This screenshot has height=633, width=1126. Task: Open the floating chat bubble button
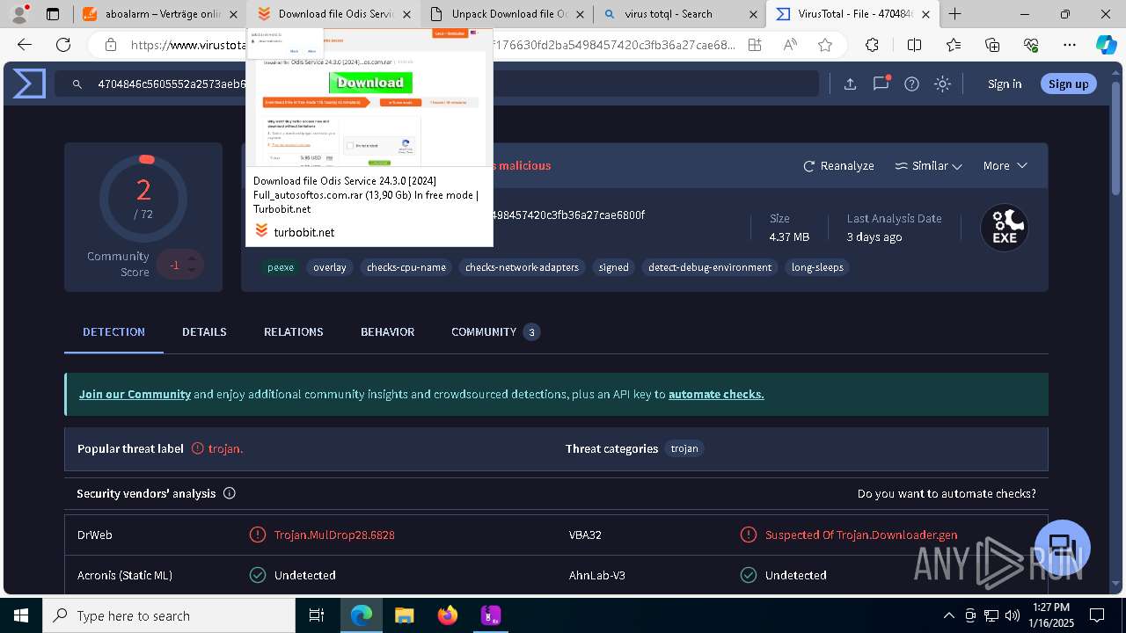point(1063,547)
